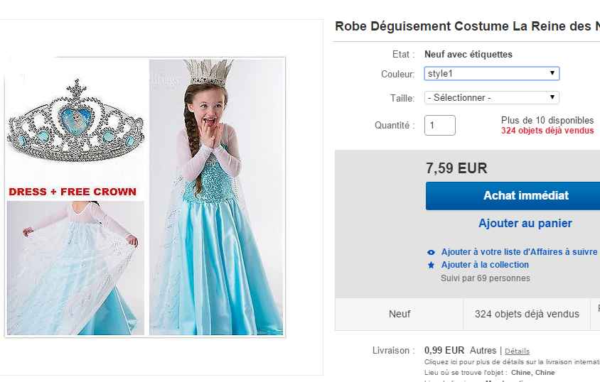Click the star collection icon
The height and width of the screenshot is (382, 600).
tap(431, 265)
